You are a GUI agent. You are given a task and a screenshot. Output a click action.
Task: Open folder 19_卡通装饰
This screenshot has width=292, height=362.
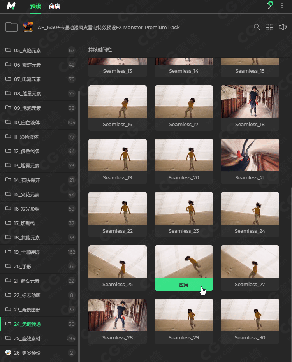pyautogui.click(x=39, y=252)
